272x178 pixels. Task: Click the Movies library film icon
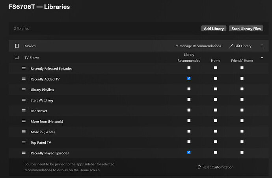tap(17, 46)
